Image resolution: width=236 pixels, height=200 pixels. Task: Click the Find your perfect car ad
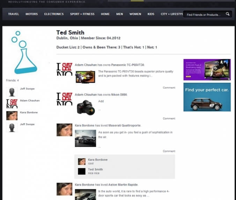pos(207,97)
